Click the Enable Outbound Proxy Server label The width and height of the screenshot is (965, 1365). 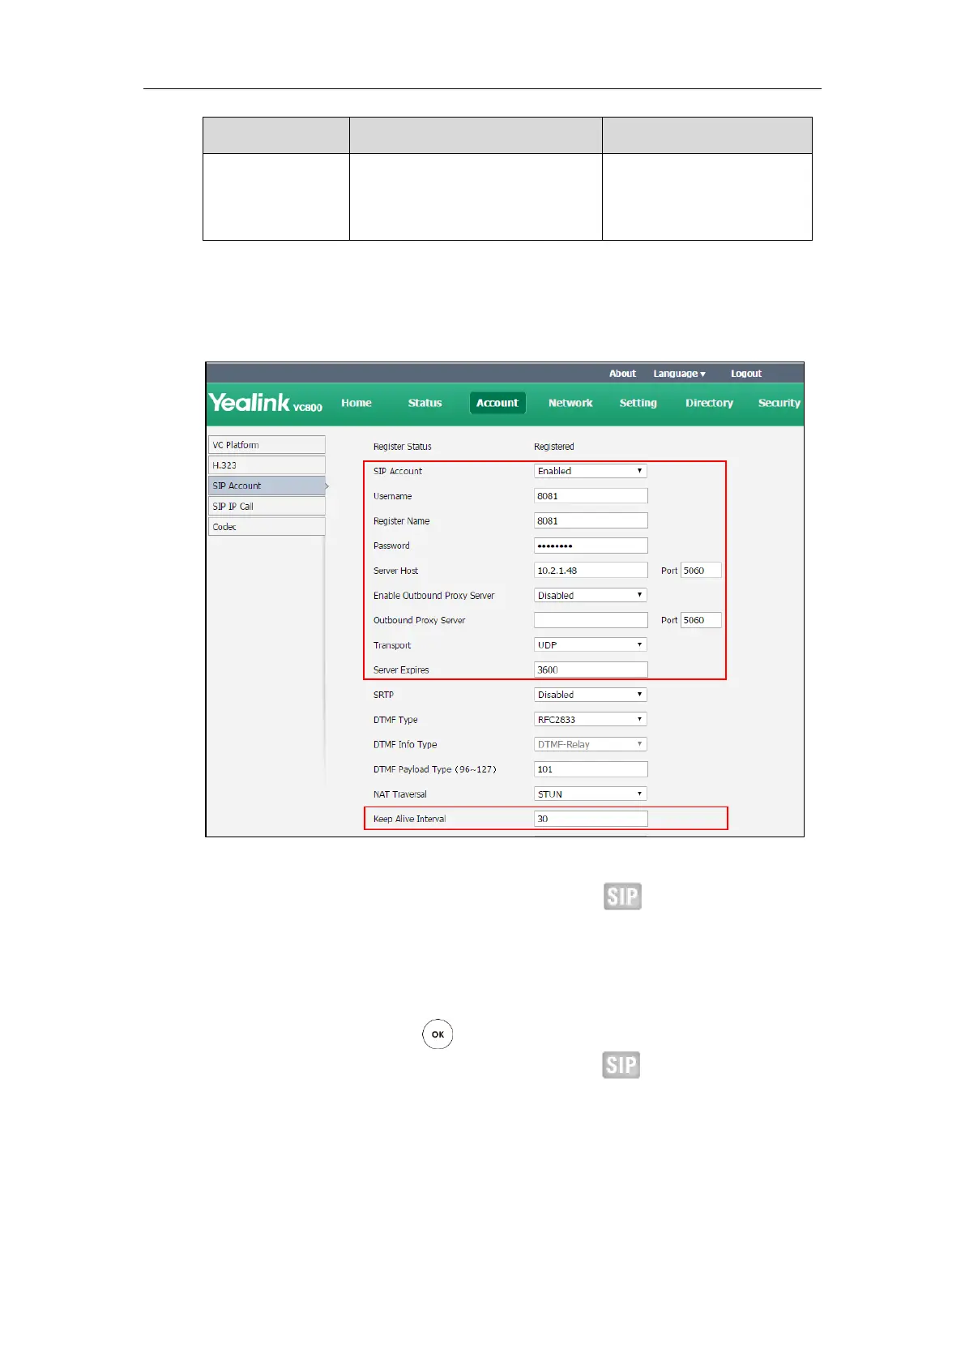point(433,596)
